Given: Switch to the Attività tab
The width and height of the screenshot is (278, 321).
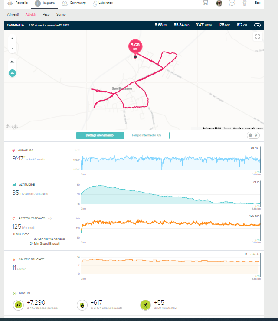Looking at the screenshot, I should [30, 15].
